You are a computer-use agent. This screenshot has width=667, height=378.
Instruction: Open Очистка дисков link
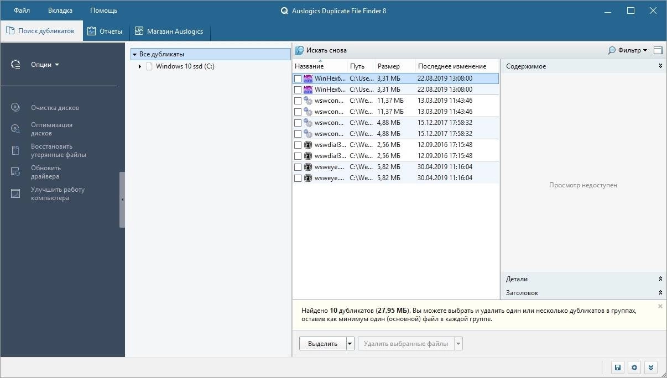55,108
